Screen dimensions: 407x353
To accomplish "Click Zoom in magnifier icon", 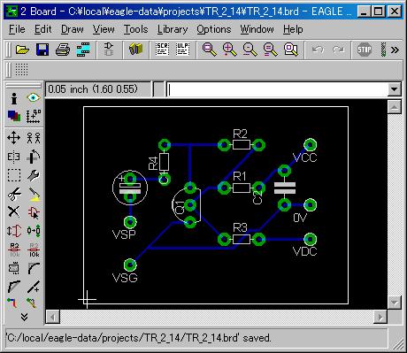I will (x=230, y=50).
